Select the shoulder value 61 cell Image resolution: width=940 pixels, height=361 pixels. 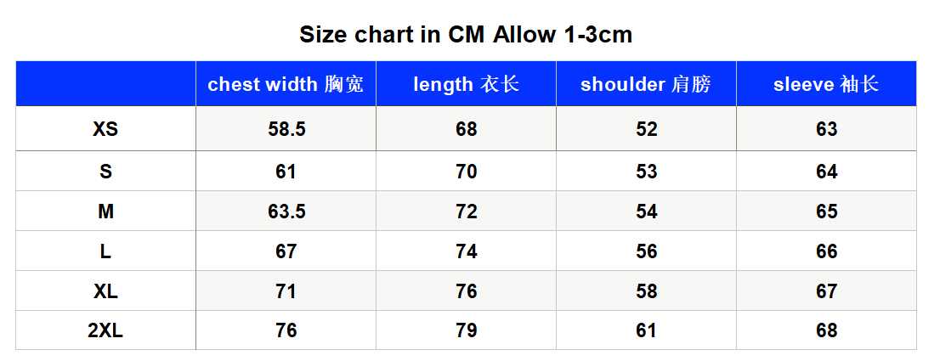click(646, 330)
